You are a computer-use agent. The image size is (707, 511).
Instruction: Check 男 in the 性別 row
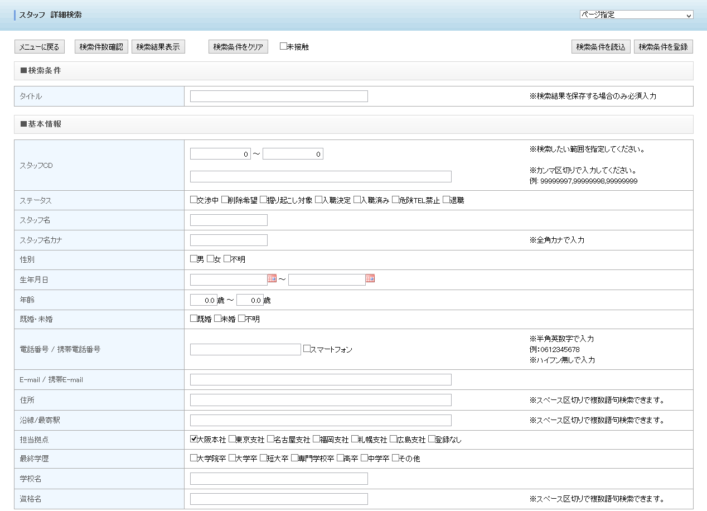[193, 259]
